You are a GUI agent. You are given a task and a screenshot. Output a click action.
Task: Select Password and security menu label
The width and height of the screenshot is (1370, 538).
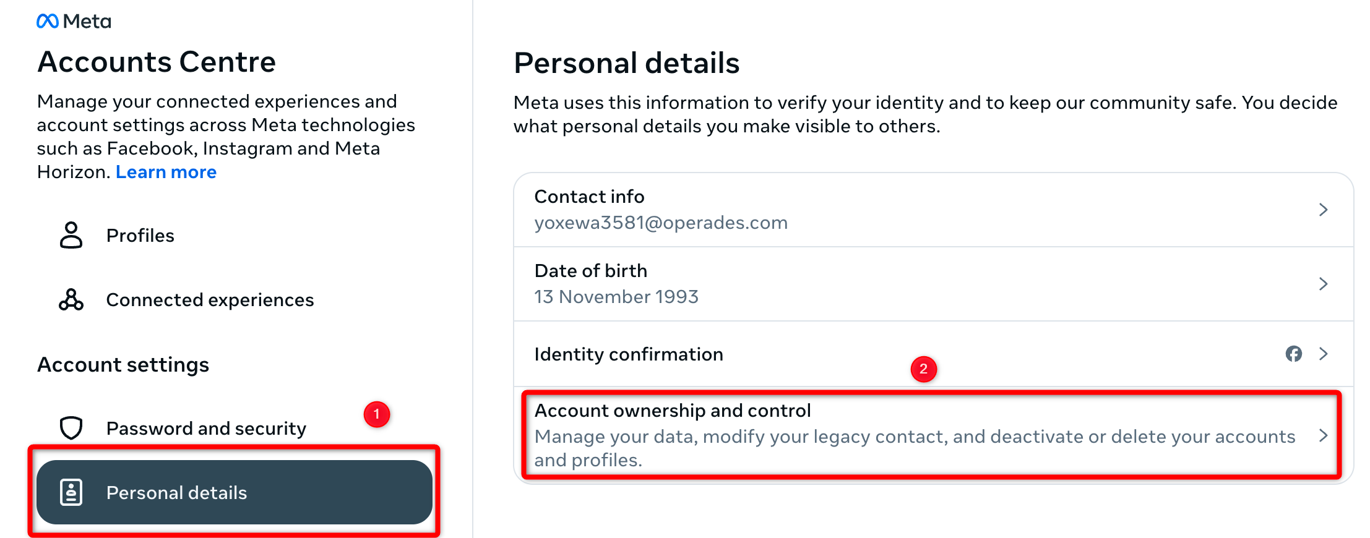tap(206, 429)
